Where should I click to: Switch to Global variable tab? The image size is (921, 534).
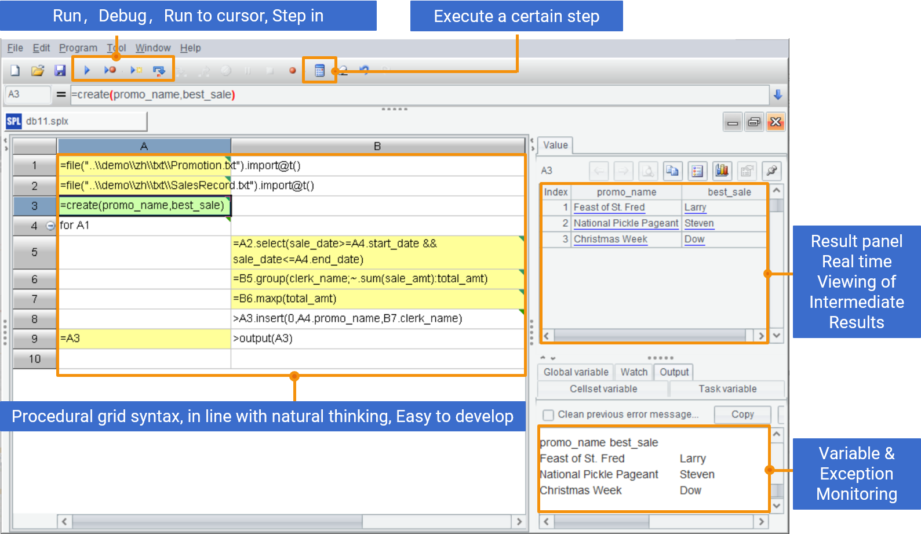point(576,372)
